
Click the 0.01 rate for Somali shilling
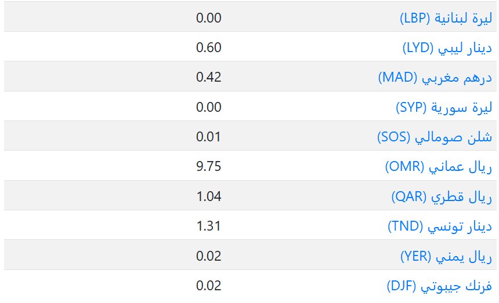[209, 137]
